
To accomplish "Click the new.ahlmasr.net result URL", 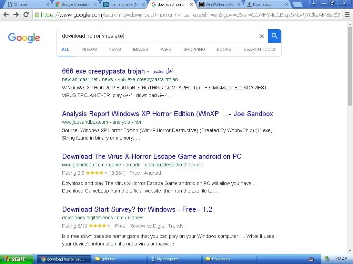I will [x=120, y=79].
